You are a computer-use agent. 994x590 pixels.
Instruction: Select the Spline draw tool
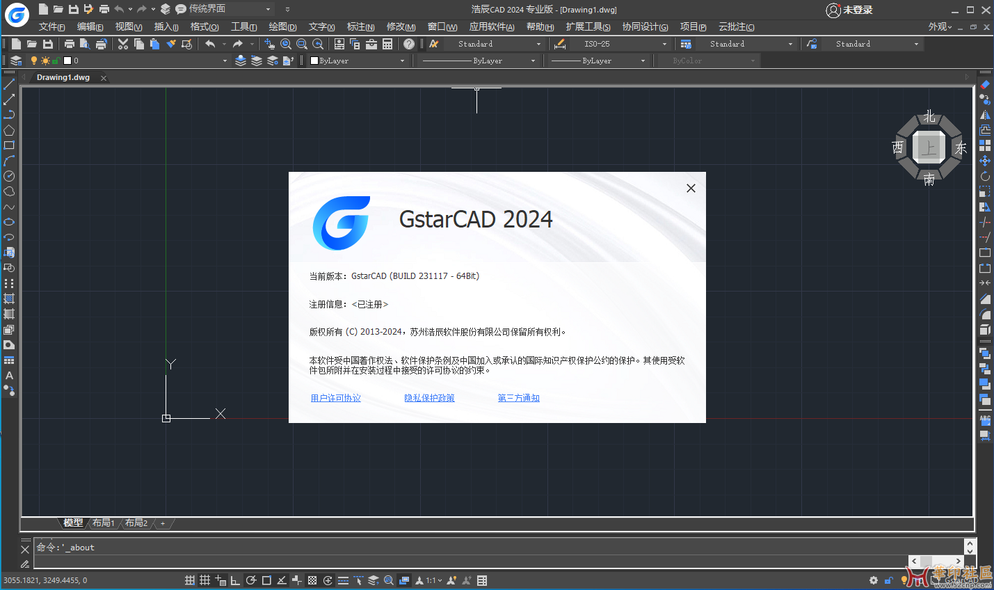(x=9, y=207)
